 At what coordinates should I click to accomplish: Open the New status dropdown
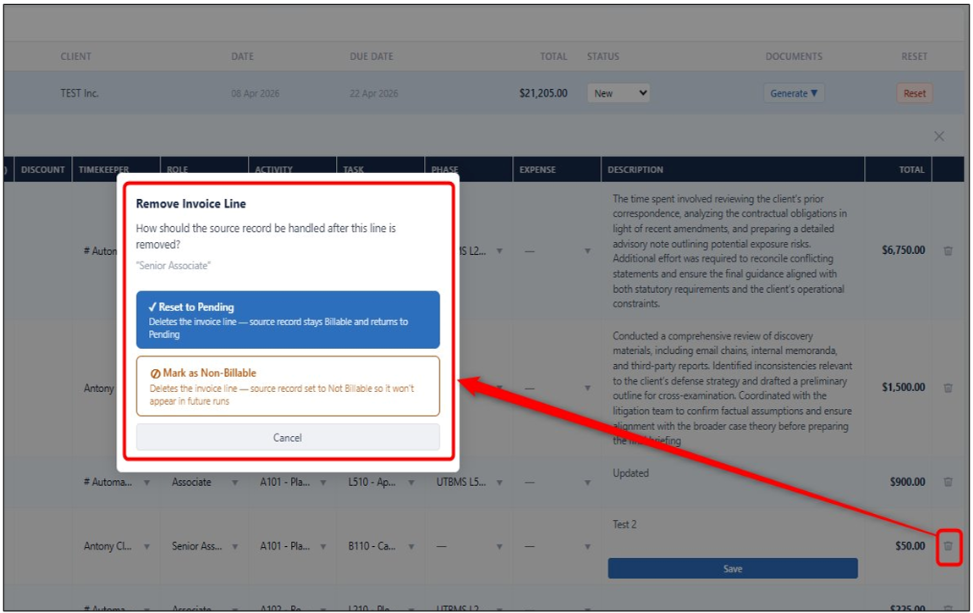click(x=618, y=93)
